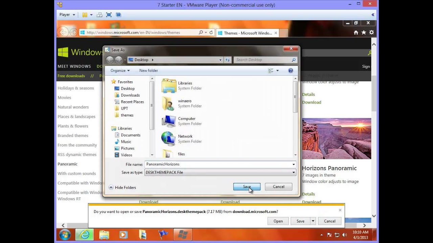Open the change view dropdown arrow
The height and width of the screenshot is (243, 433).
(x=277, y=71)
